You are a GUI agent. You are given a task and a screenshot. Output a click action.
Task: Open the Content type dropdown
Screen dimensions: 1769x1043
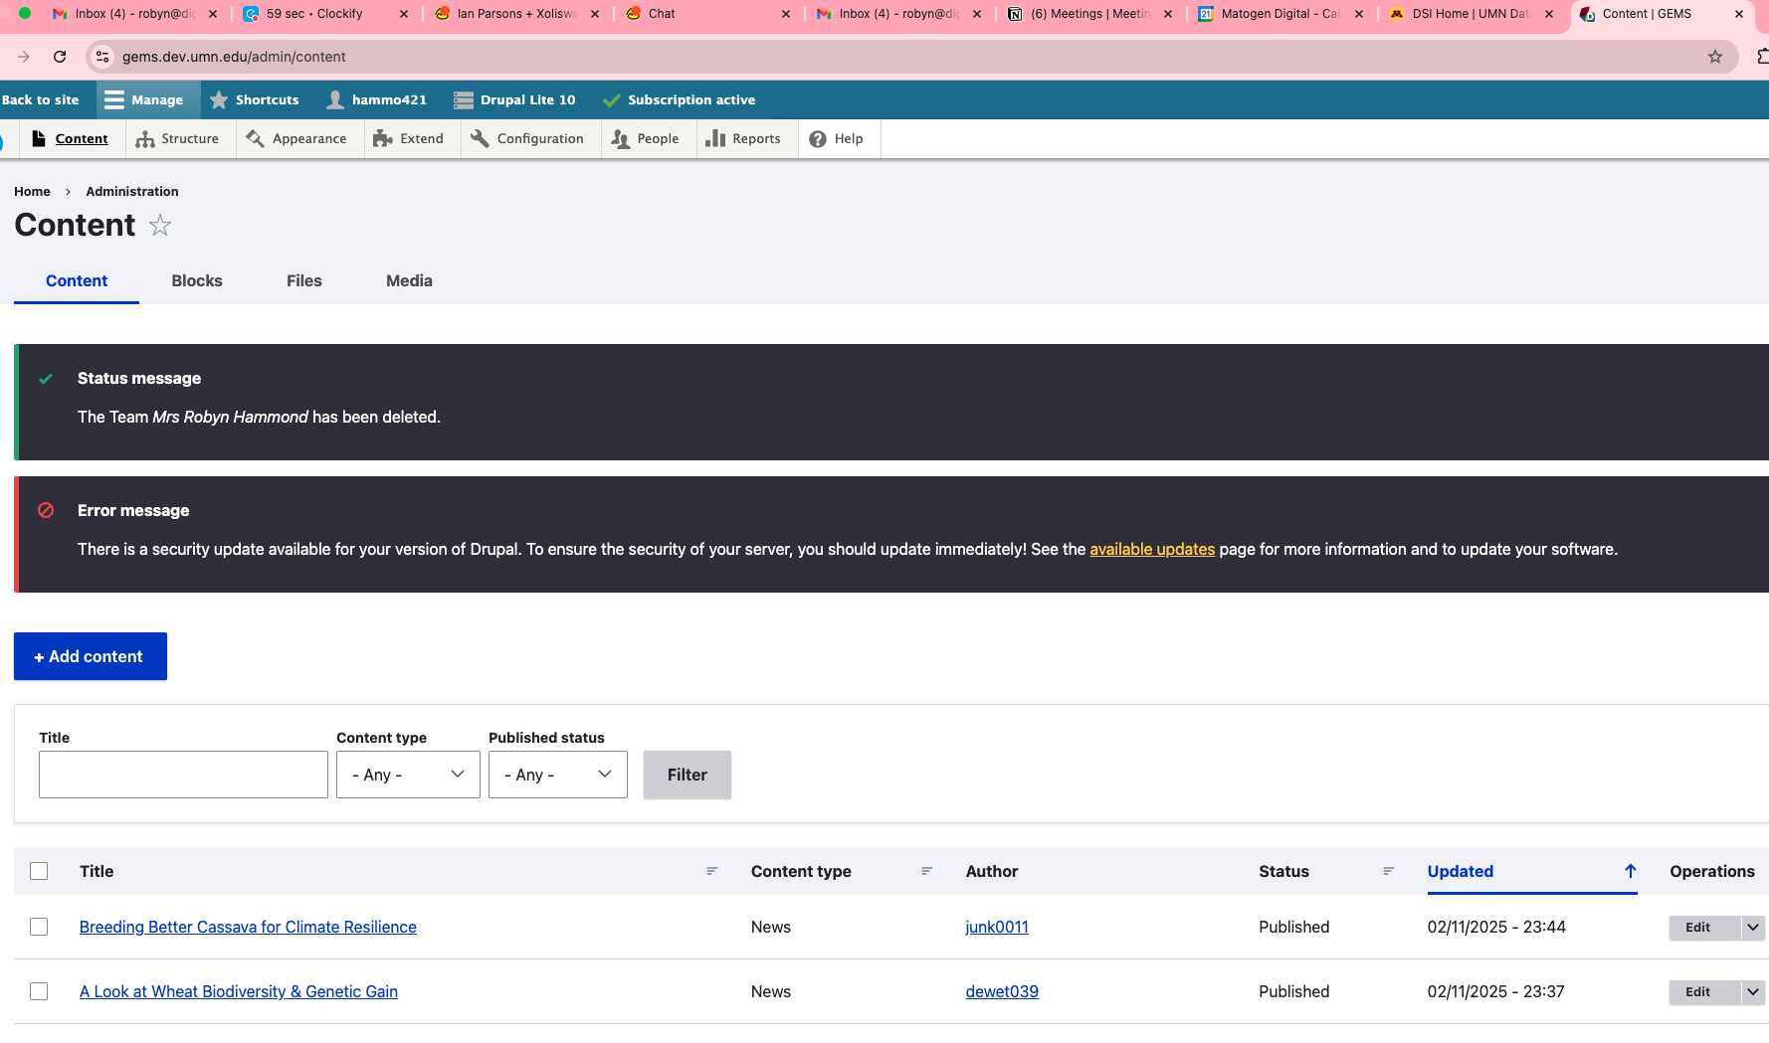[408, 775]
